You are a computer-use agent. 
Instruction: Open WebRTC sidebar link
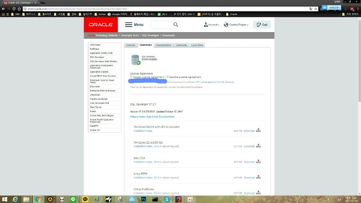pyautogui.click(x=94, y=126)
